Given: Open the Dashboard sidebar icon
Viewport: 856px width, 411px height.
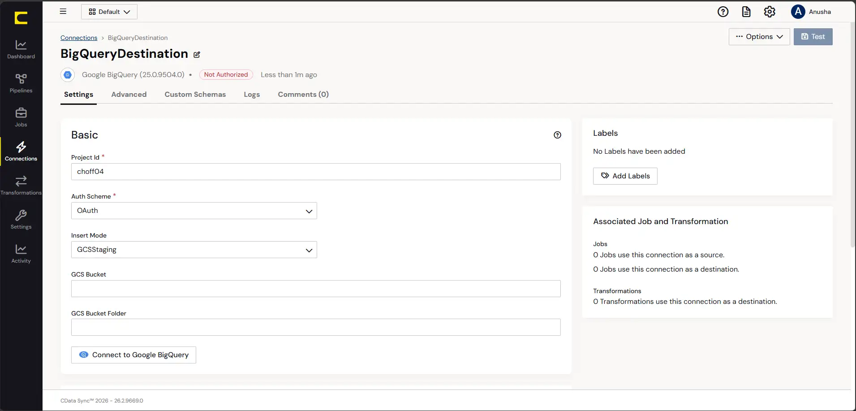Looking at the screenshot, I should coord(21,49).
